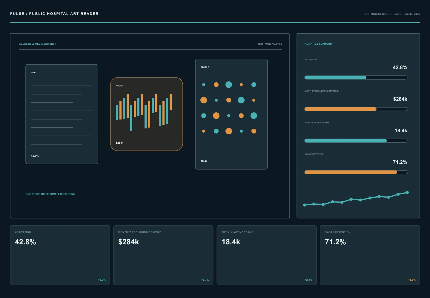Open the AUDIO edition card

147,114
